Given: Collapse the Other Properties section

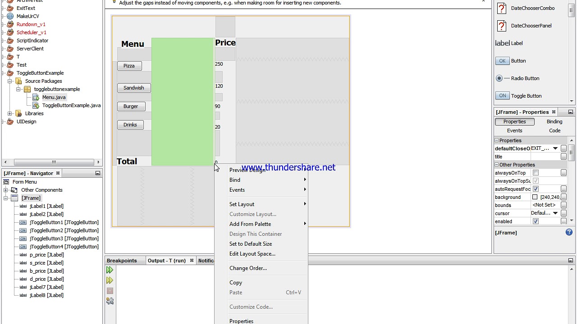Looking at the screenshot, I should [497, 165].
